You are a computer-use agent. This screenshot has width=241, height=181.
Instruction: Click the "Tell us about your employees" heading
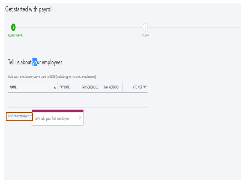pyautogui.click(x=35, y=62)
